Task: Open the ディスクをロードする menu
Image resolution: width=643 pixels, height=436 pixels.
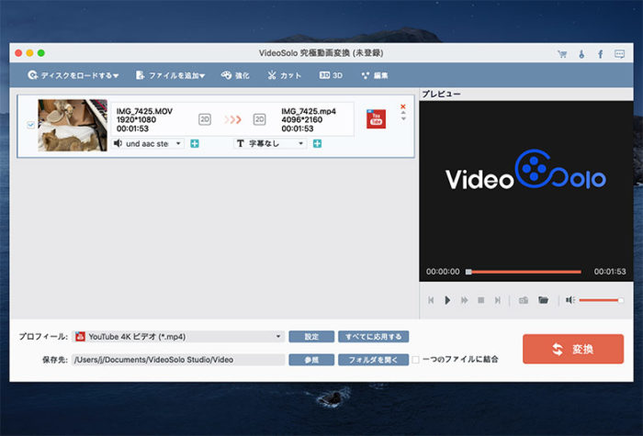Action: 73,75
